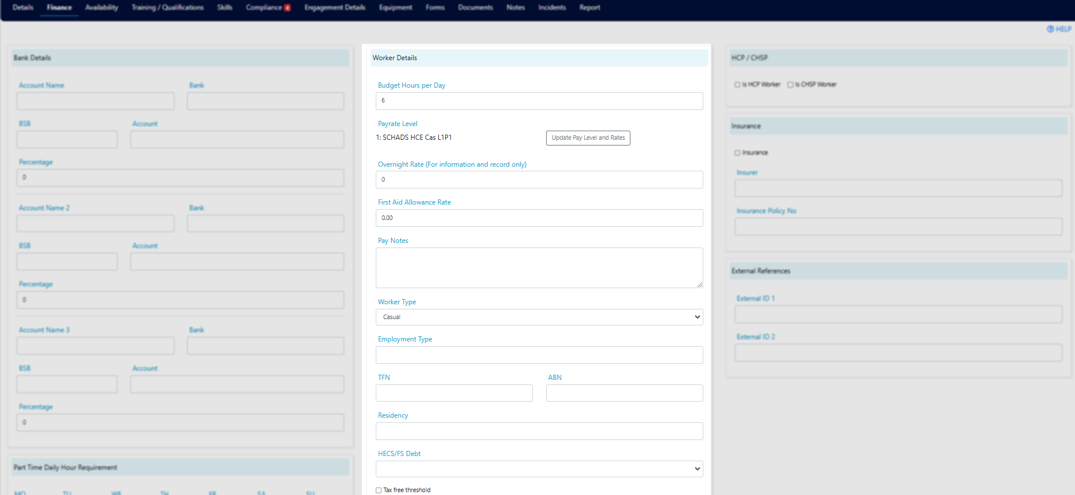Click inside the Pay Notes textarea

[x=539, y=268]
